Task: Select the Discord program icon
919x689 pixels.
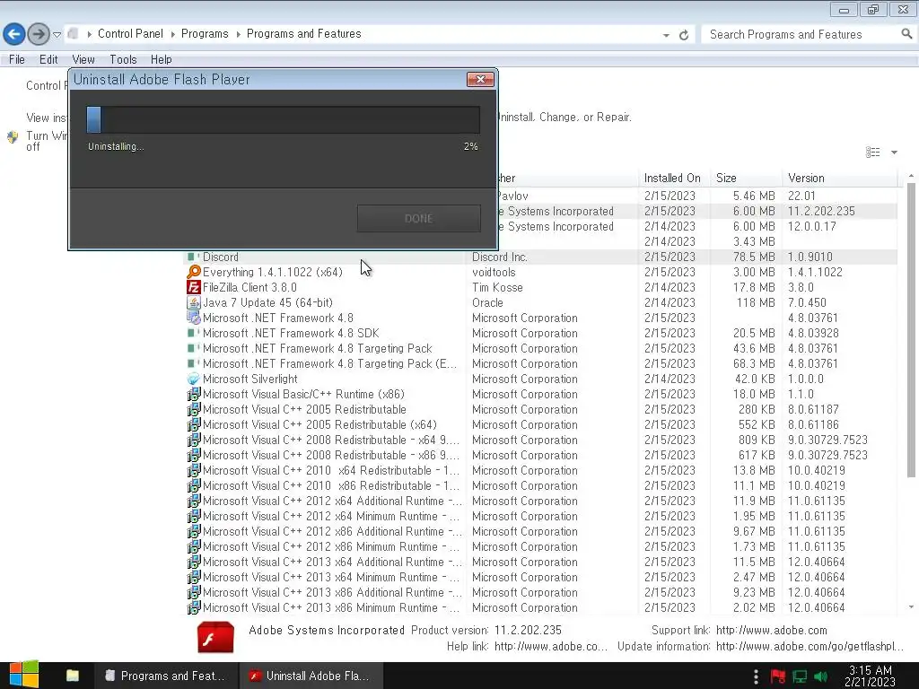Action: pos(193,257)
